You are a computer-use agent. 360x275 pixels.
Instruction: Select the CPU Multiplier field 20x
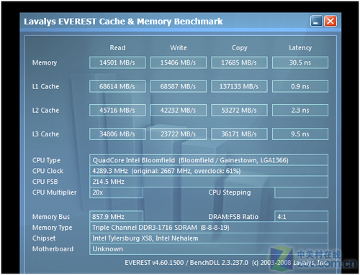point(116,192)
